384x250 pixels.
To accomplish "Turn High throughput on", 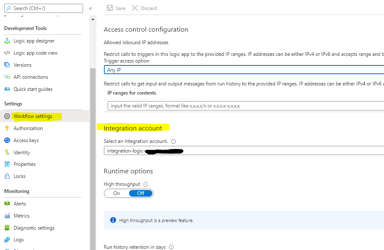I will (116, 193).
